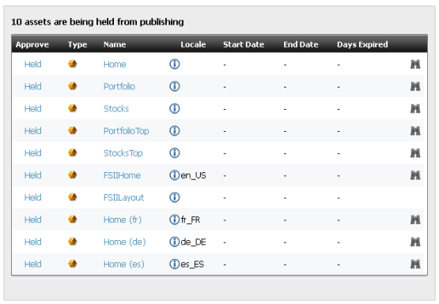Click the binoculars icon in the PortfolioTop row
This screenshot has width=439, height=304.
pos(415,131)
